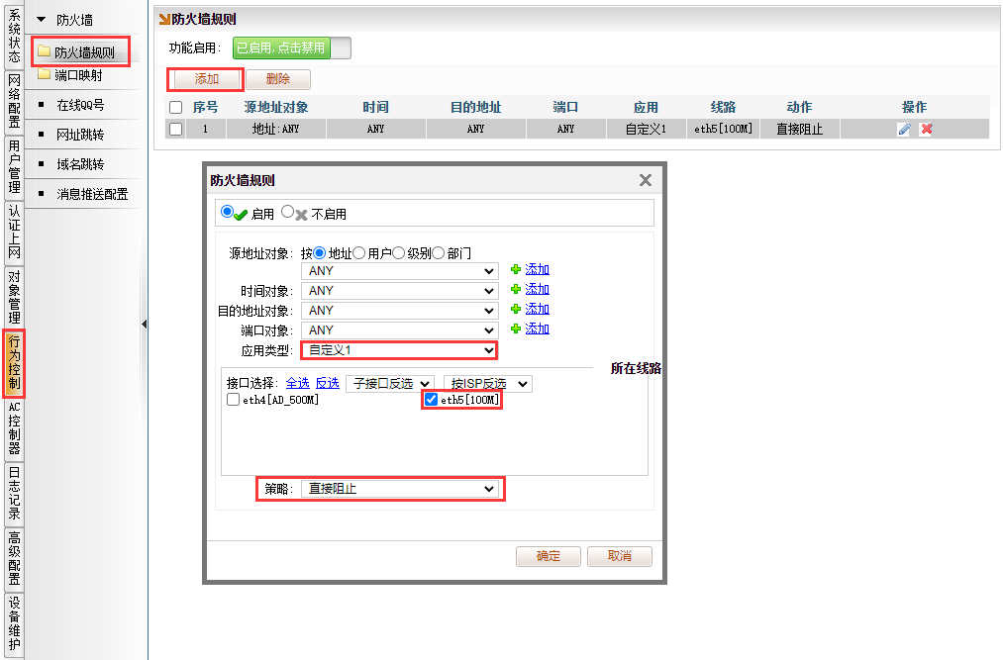The width and height of the screenshot is (1003, 660).
Task: Open the 端口映射 folder item
Action: coord(77,75)
